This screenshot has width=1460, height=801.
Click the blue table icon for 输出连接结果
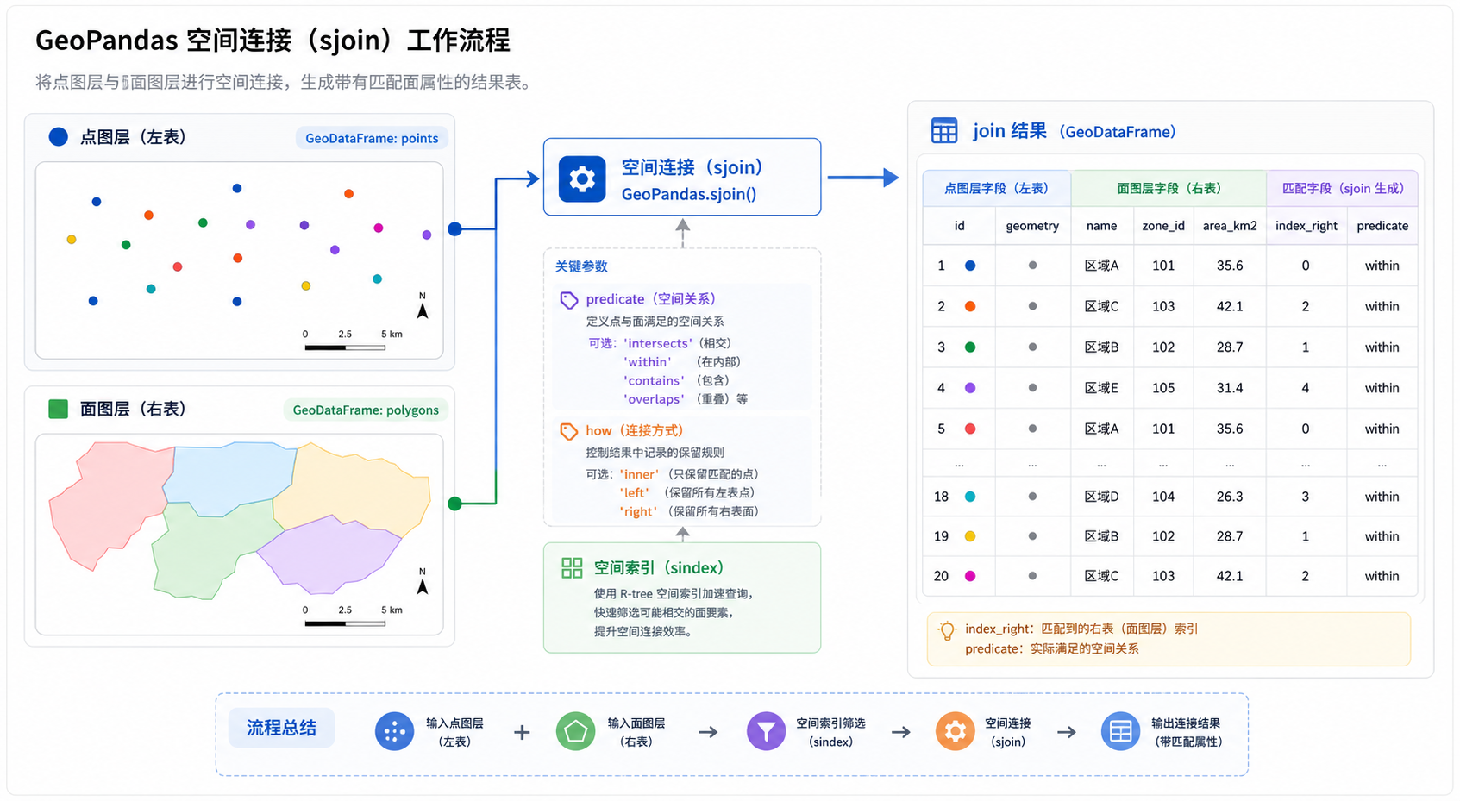1121,732
